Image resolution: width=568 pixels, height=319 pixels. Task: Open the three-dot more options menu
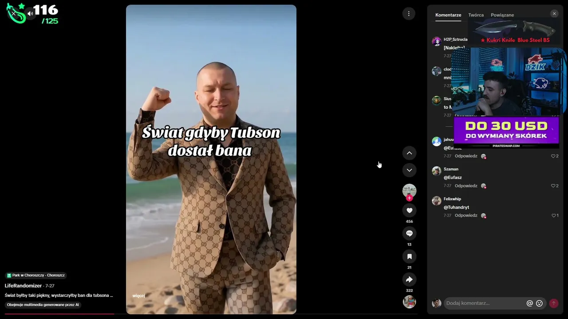409,14
